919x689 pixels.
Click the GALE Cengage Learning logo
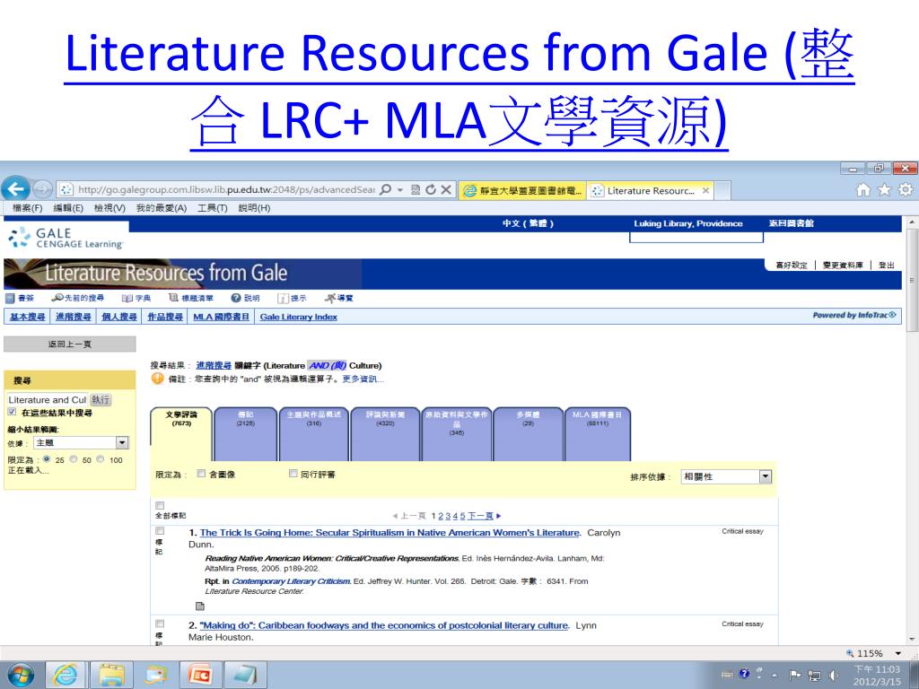[66, 238]
